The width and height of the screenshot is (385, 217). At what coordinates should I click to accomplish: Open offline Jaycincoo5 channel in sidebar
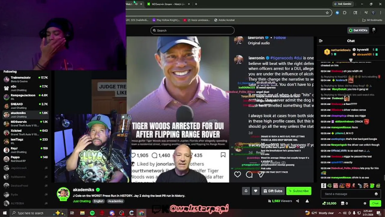pos(26,168)
